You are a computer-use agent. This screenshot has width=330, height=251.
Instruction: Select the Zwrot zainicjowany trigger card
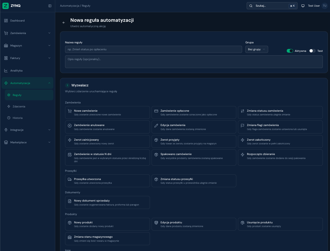tap(108, 141)
